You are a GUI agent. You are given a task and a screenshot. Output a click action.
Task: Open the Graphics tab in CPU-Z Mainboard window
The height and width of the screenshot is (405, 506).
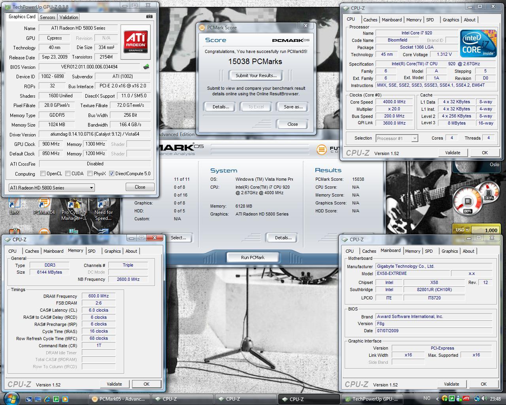pyautogui.click(x=449, y=251)
